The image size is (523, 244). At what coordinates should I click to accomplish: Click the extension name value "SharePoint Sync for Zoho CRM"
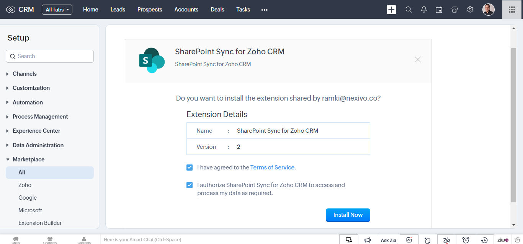tap(278, 131)
